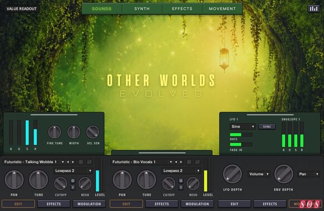Click the WIDTH knob
The image size is (324, 211).
click(74, 132)
